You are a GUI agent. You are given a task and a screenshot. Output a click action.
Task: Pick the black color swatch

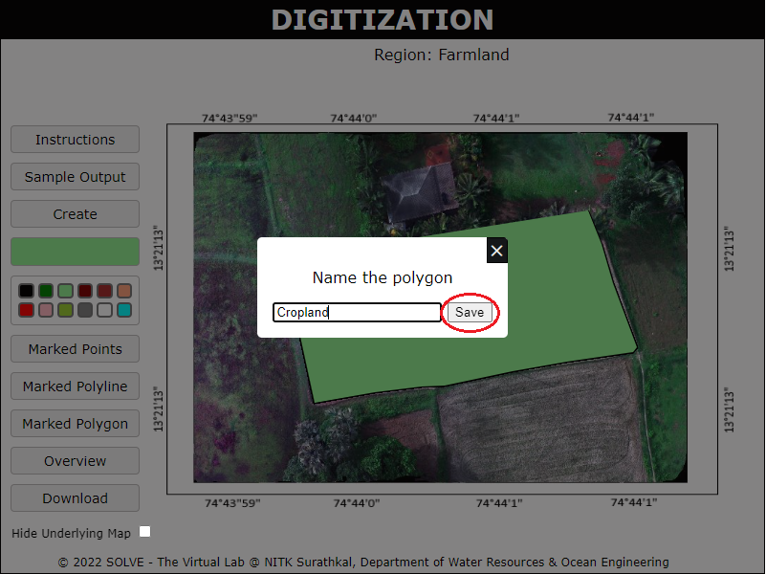coord(26,291)
